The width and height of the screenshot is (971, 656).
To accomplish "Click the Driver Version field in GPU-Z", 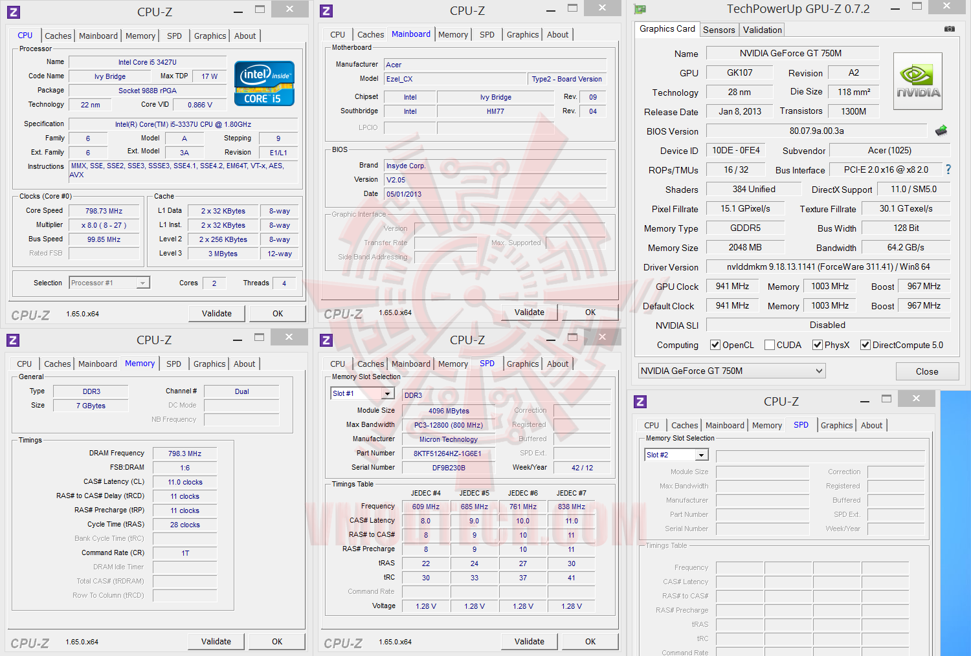I will (829, 267).
